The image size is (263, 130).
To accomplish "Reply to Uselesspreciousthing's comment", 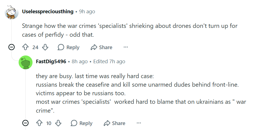I will tap(69, 47).
